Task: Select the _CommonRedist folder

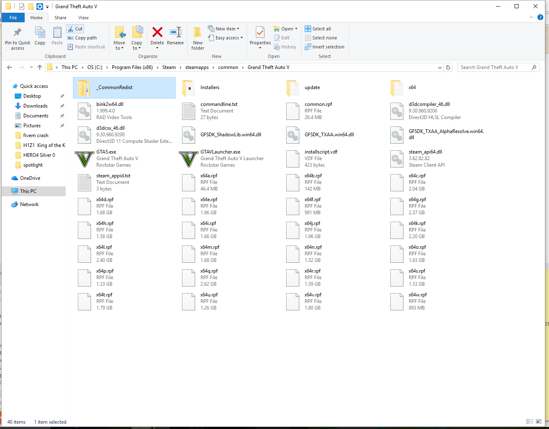Action: pyautogui.click(x=124, y=88)
